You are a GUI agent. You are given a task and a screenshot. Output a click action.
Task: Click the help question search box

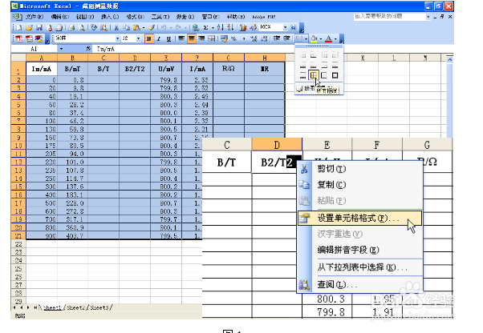point(390,17)
